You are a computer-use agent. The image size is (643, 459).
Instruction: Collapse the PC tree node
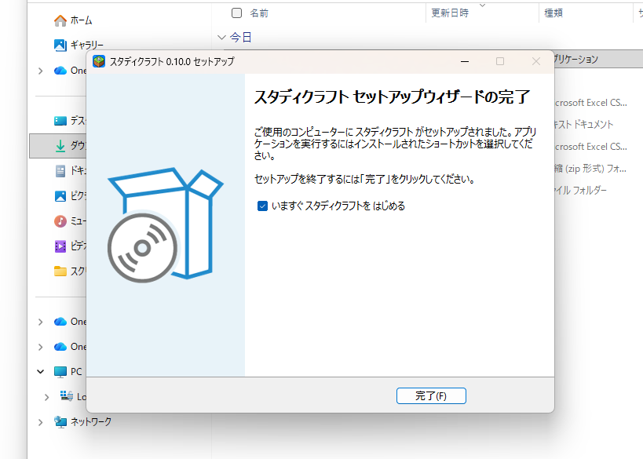(x=41, y=372)
